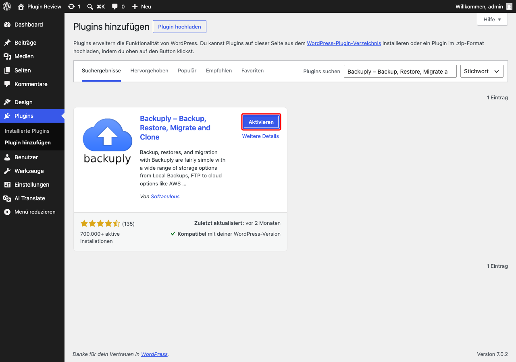Screen dimensions: 516x362
Task: Open Weitere Details for Backuply
Action: tap(260, 136)
